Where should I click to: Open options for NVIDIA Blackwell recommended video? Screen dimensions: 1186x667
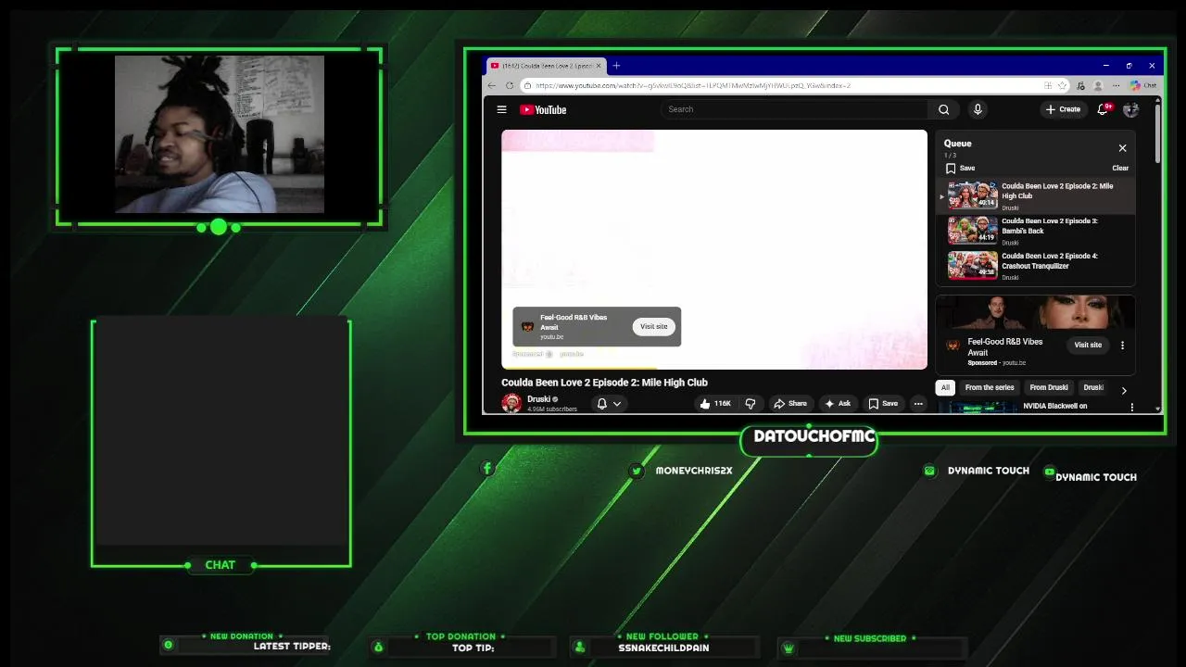coord(1131,408)
